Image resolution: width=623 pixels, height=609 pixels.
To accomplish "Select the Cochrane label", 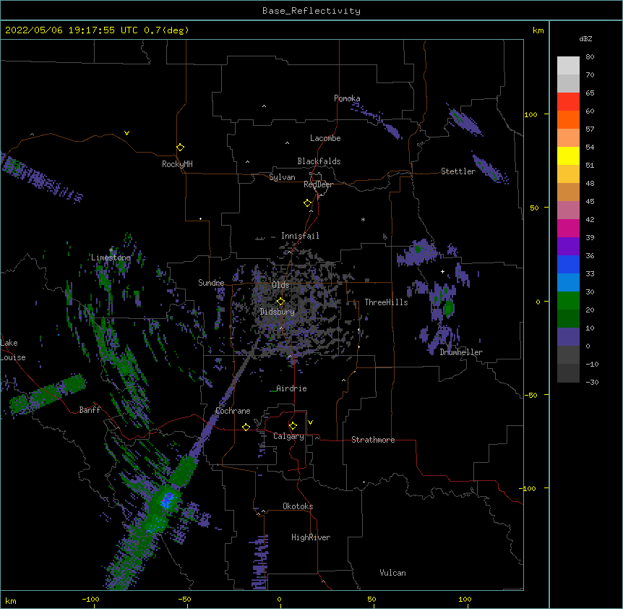I will [x=233, y=411].
